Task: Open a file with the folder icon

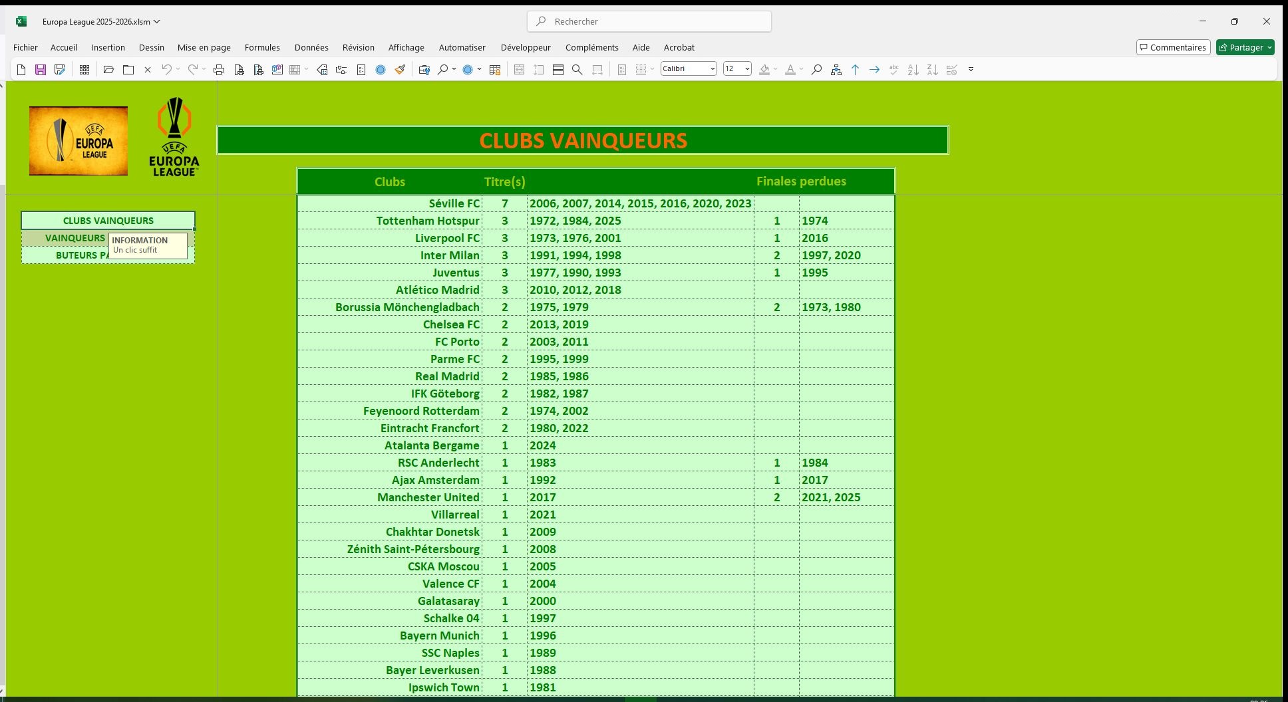Action: coord(109,70)
